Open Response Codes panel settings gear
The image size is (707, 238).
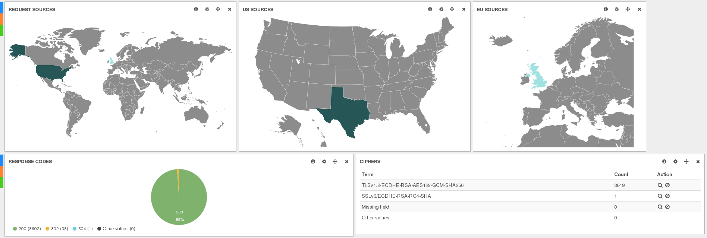click(x=324, y=161)
